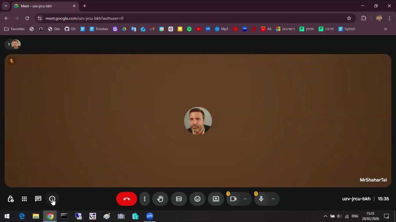The image size is (396, 222).
Task: Open the Git bookmark
Action: [70, 29]
